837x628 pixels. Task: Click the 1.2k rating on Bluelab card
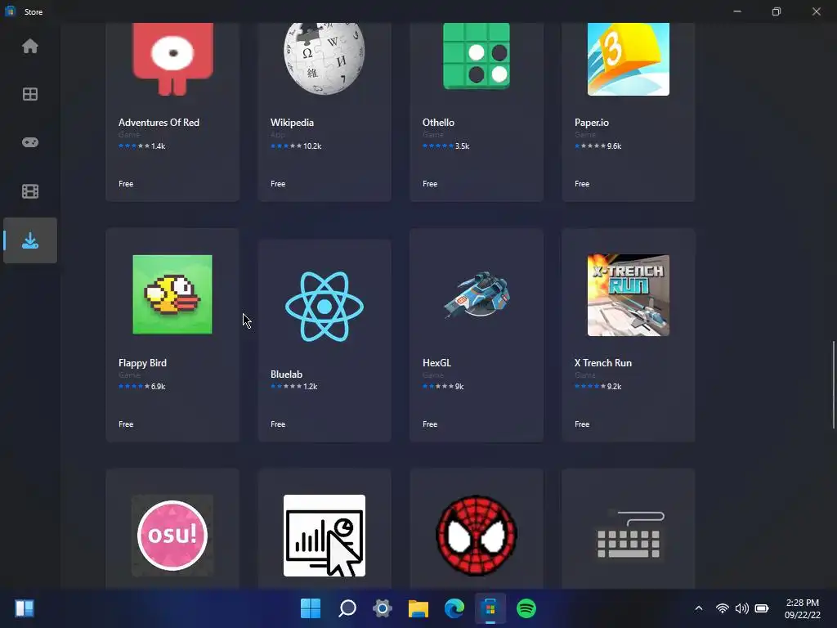coord(310,386)
